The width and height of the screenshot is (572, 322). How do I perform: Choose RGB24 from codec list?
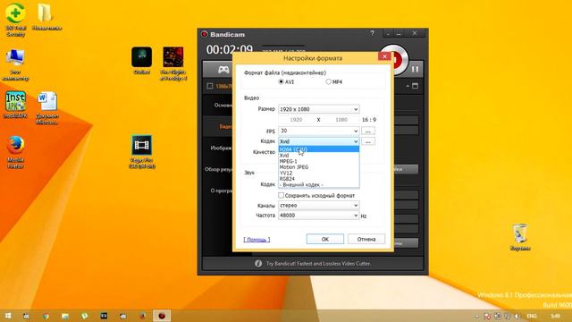319,179
